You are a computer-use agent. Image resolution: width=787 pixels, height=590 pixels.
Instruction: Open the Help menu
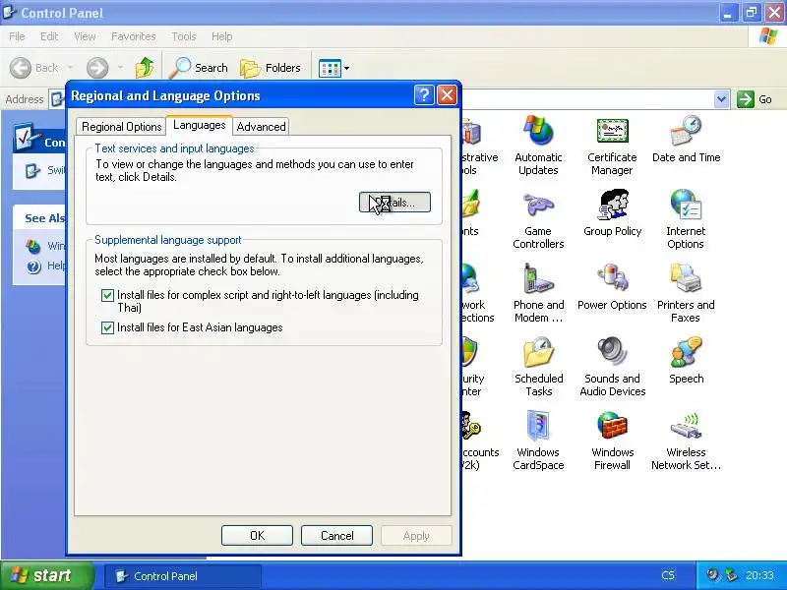(x=222, y=36)
